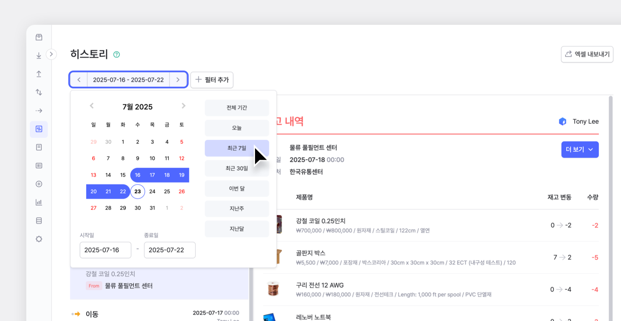The height and width of the screenshot is (321, 621).
Task: Open the 더 보기 dropdown button
Action: (x=580, y=150)
